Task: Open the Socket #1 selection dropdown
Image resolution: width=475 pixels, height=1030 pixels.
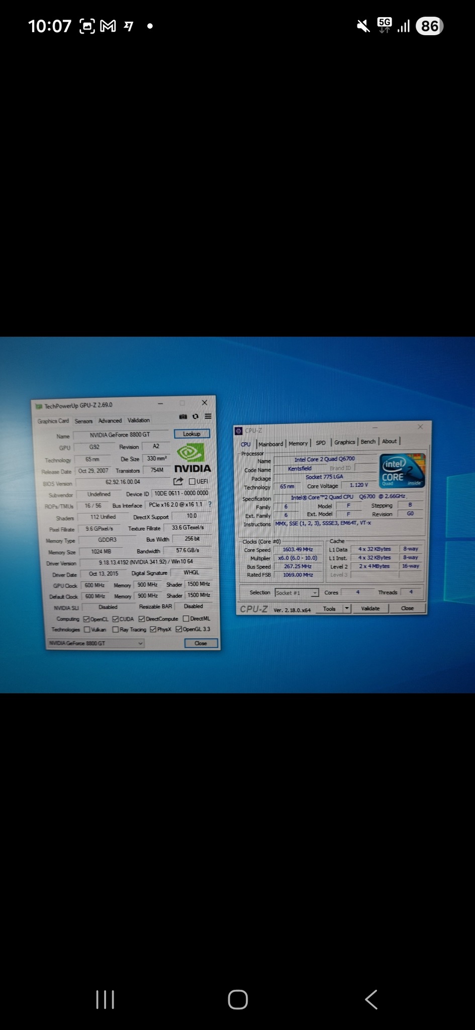Action: pos(297,593)
